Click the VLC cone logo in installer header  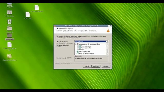pos(108,30)
